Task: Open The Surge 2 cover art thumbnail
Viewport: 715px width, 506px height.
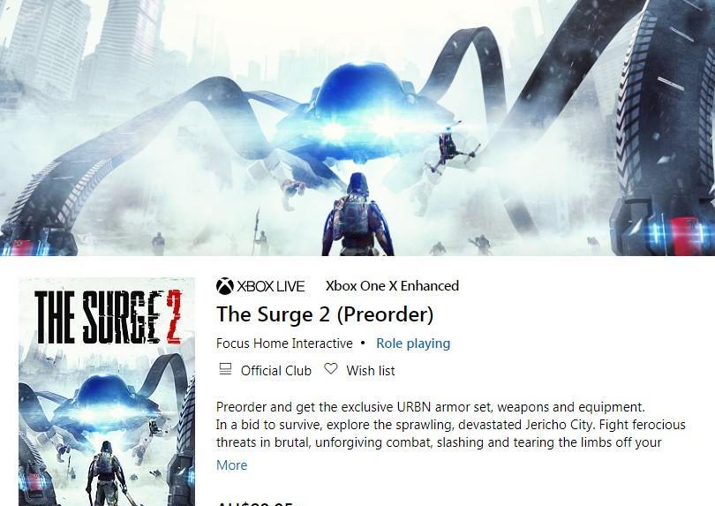Action: [x=107, y=391]
